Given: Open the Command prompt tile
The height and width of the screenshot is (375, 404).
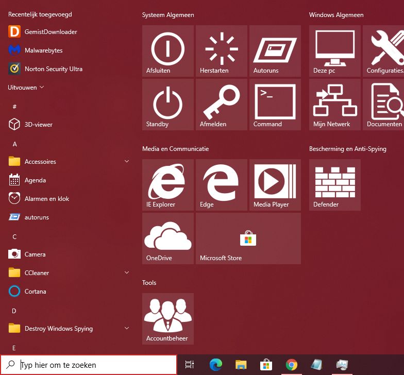Looking at the screenshot, I should [275, 104].
